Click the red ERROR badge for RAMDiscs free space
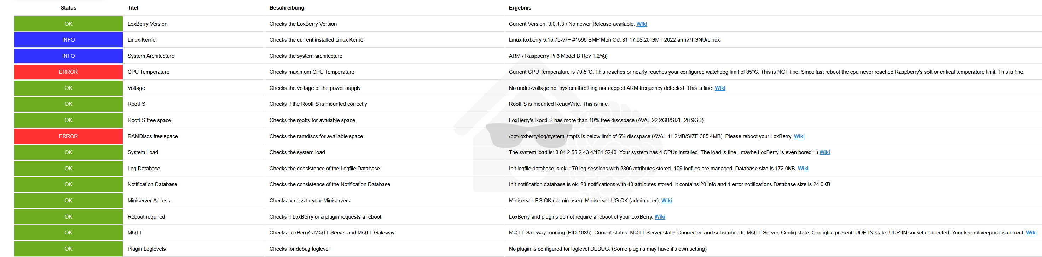 pyautogui.click(x=68, y=136)
